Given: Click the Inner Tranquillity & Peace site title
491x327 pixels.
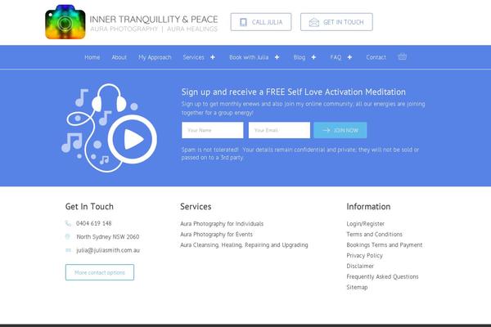Looking at the screenshot, I should point(154,20).
